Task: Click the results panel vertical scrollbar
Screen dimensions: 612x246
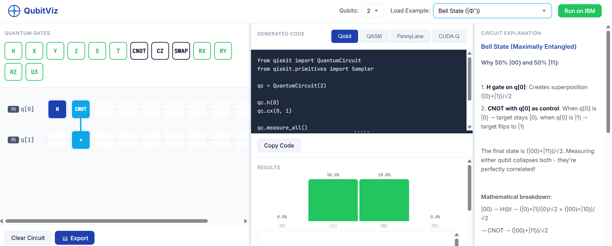Action: pos(470,188)
